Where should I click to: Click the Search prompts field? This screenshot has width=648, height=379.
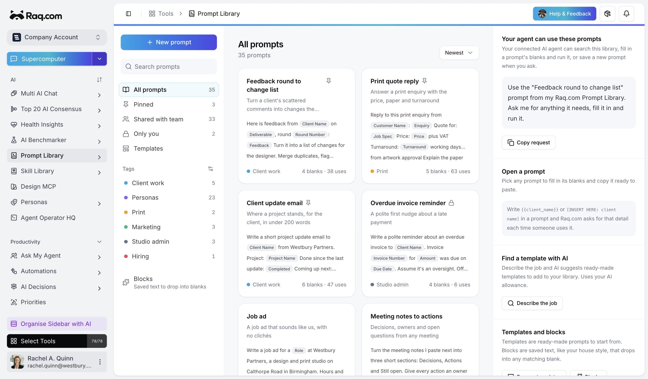pos(169,67)
